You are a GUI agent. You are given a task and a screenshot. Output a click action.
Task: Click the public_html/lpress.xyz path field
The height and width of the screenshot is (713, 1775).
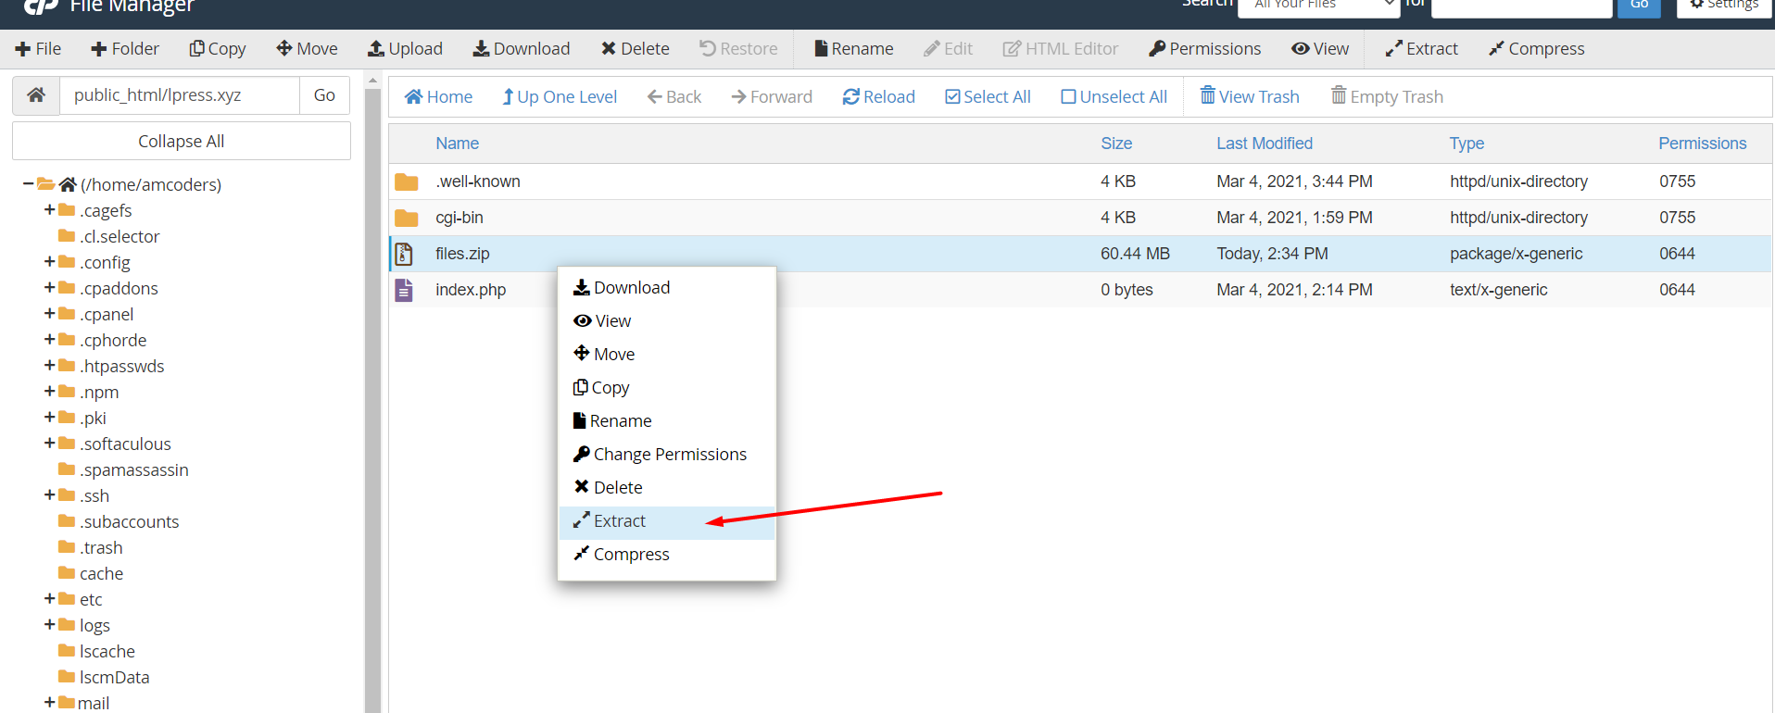(x=180, y=95)
